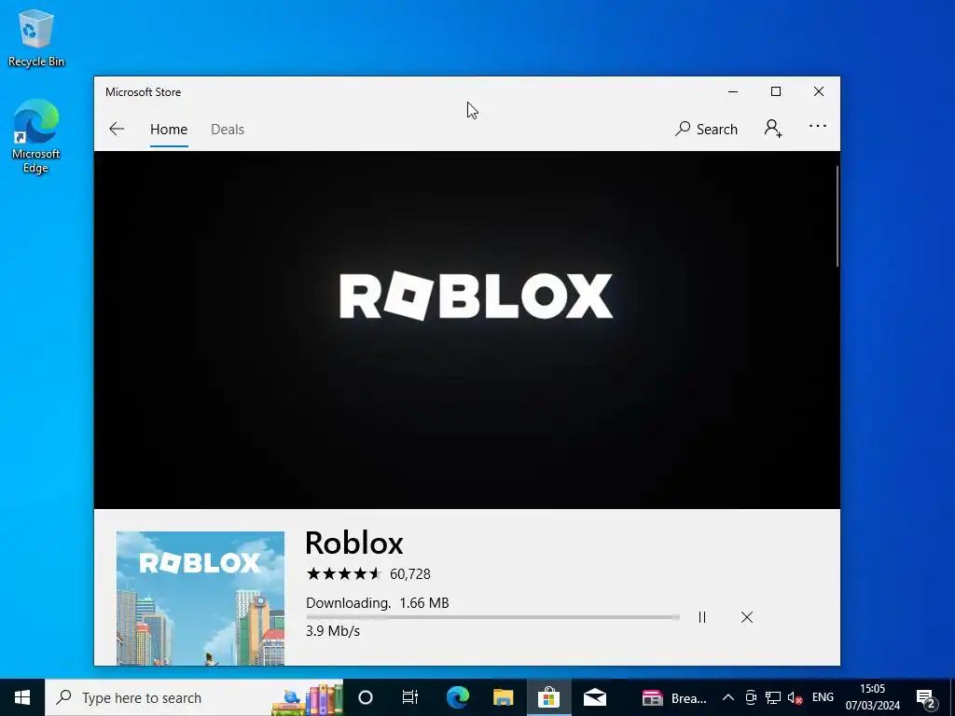Image resolution: width=955 pixels, height=716 pixels.
Task: Maximize the Microsoft Store window
Action: click(x=775, y=91)
